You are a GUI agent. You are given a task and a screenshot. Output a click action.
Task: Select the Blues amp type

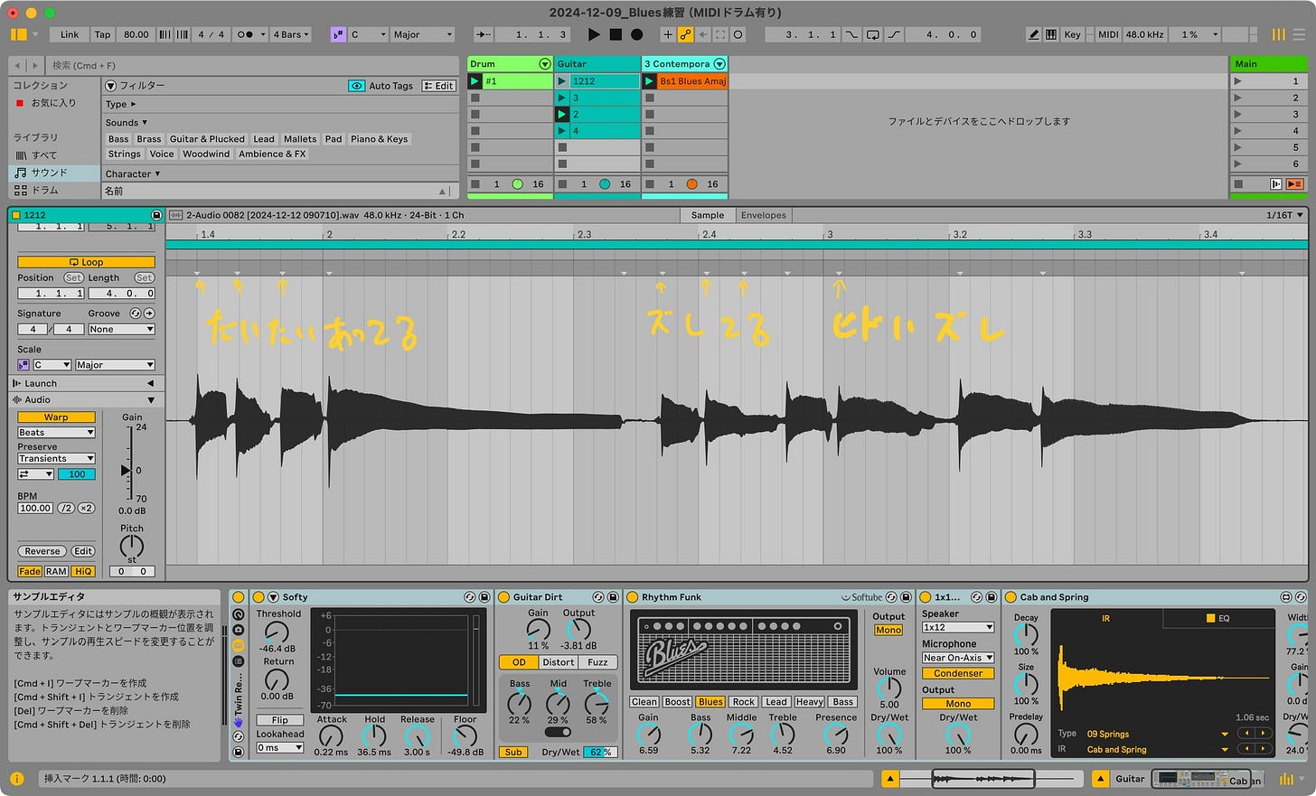click(710, 702)
